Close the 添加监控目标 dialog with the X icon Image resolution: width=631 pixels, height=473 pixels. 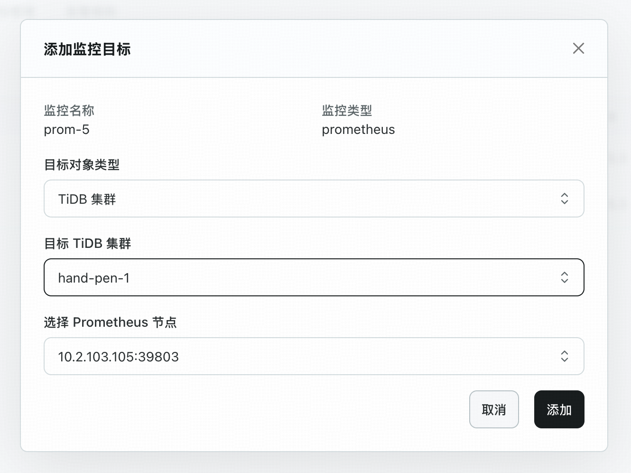(x=578, y=48)
